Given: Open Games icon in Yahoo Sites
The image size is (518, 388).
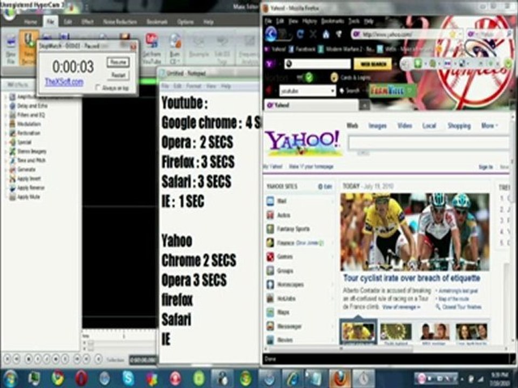Looking at the screenshot, I should (270, 257).
